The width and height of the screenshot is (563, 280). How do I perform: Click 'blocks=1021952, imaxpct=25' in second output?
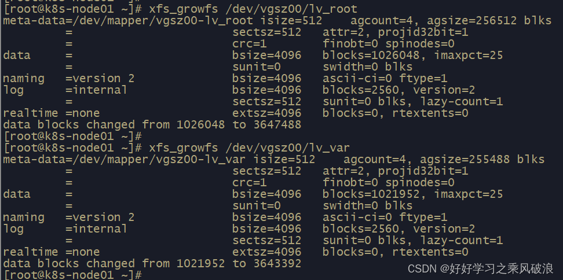[x=412, y=194]
